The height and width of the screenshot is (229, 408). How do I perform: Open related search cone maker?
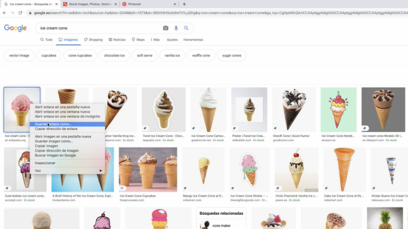coord(221,225)
